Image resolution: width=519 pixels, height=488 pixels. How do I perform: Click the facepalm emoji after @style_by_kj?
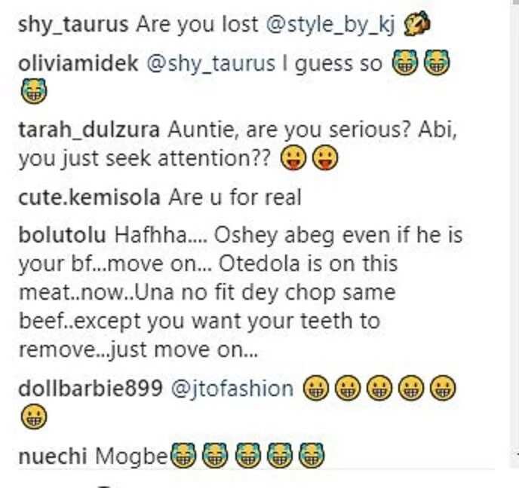pos(416,23)
